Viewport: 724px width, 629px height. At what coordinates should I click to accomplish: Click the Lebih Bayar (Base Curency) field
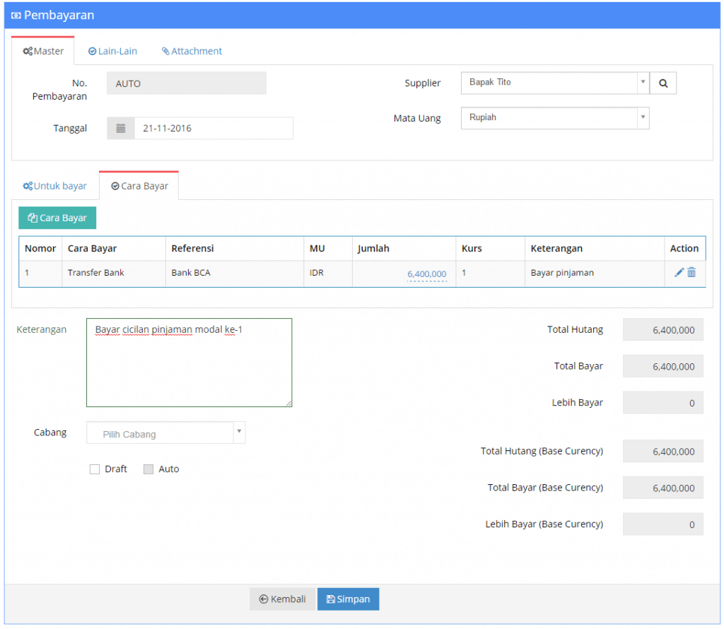[662, 524]
